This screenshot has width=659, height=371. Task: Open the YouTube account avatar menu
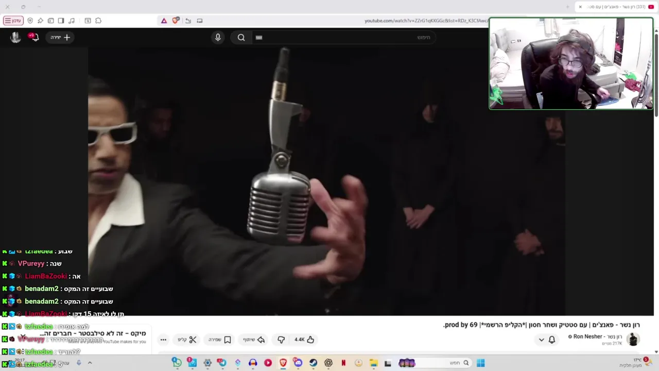tap(15, 37)
